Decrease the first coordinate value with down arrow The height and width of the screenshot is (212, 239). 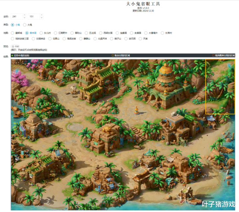pyautogui.click(x=24, y=18)
